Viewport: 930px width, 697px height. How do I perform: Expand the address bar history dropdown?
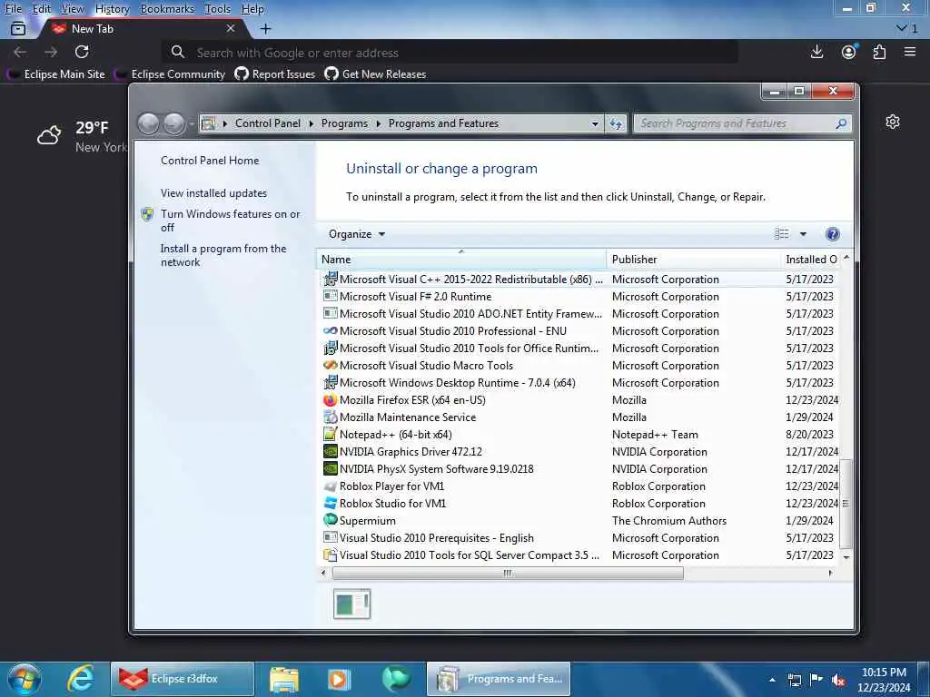(x=595, y=123)
